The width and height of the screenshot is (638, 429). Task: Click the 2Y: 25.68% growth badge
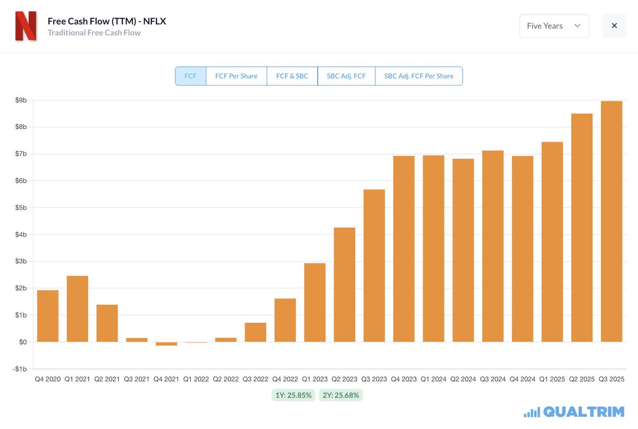tap(341, 395)
